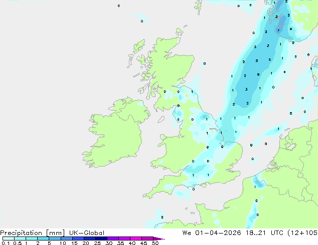The width and height of the screenshot is (318, 245).
Task: Select the 30–35 mm purple legend box
Action: 112,238
